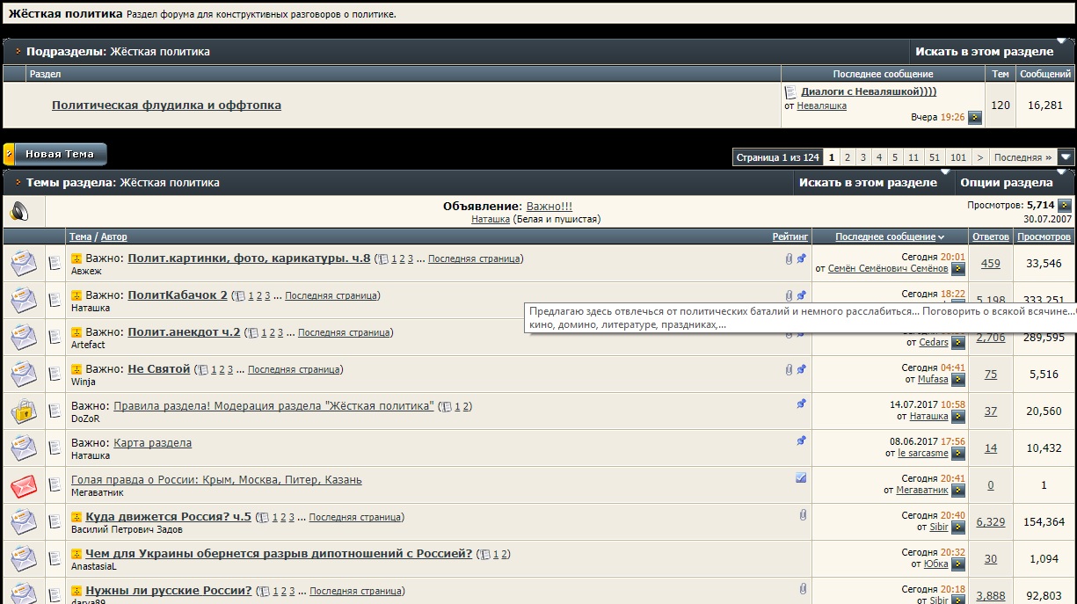This screenshot has width=1077, height=604.
Task: Click go-to-last-post icon in Куда движется Россия row
Action: click(958, 527)
